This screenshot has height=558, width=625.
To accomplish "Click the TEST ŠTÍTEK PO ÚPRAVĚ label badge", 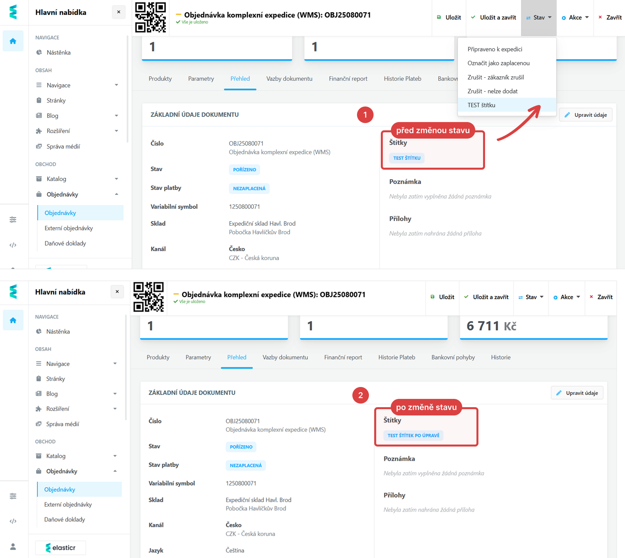I will [x=413, y=435].
